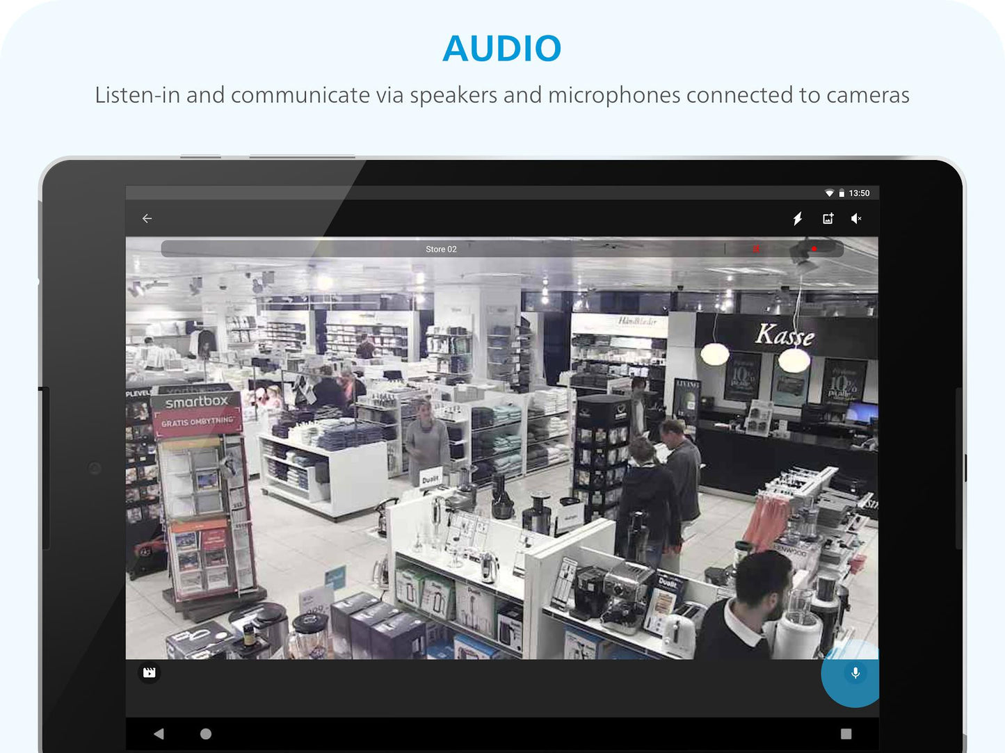Image resolution: width=1005 pixels, height=753 pixels.
Task: Tap the Wi-Fi status icon
Action: click(829, 193)
